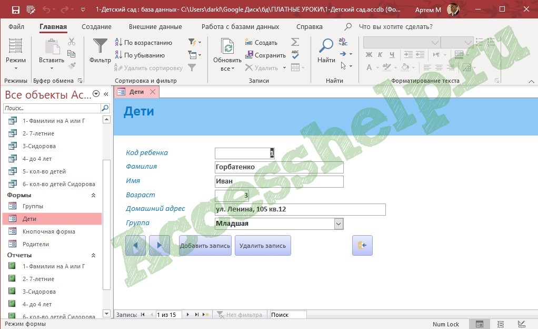This screenshot has width=538, height=329.
Task: Go to previous record using form arrow button
Action: pyautogui.click(x=135, y=246)
